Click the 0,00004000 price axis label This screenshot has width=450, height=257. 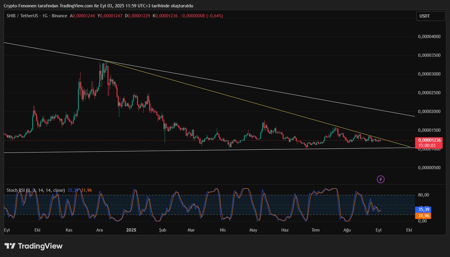429,36
